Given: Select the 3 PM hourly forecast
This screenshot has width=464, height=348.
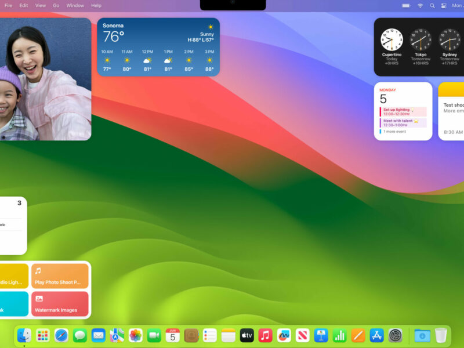Looking at the screenshot, I should 209,60.
